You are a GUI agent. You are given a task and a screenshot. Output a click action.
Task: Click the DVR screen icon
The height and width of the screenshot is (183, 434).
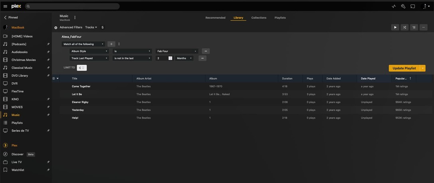pos(5,84)
